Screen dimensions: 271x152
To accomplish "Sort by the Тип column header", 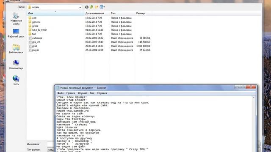I will (122, 13).
